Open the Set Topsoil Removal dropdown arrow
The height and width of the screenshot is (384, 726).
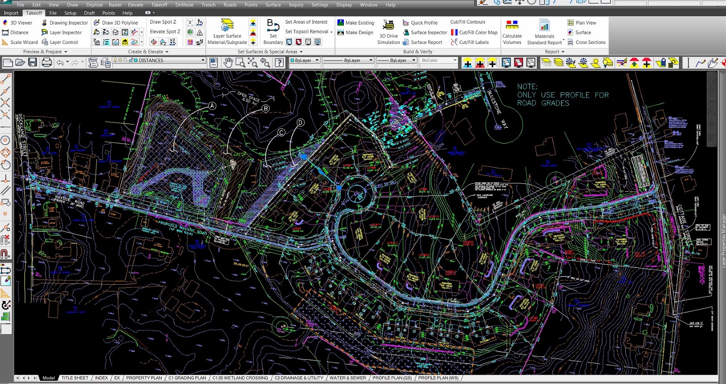[x=332, y=32]
